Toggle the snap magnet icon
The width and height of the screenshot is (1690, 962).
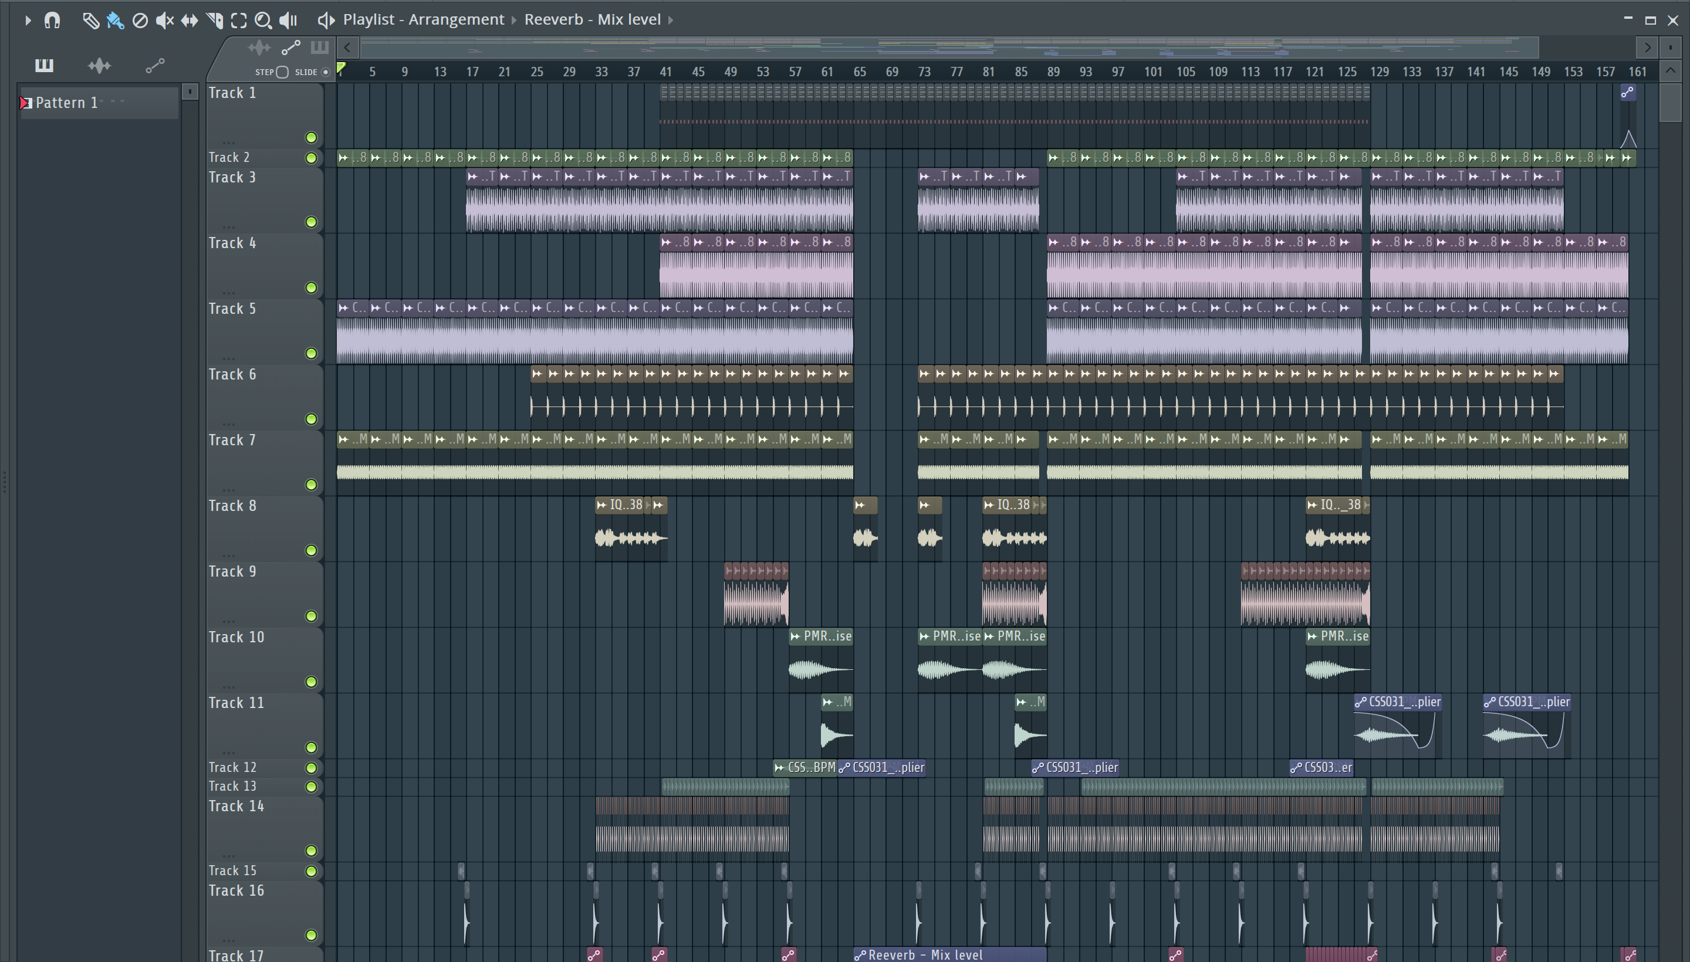pos(52,21)
